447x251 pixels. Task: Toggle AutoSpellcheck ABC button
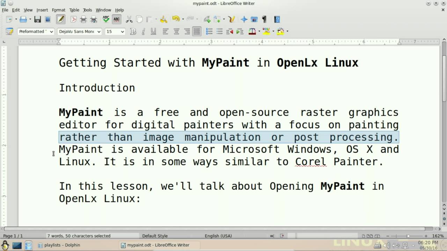117,20
